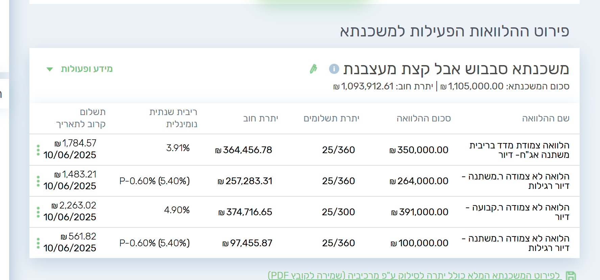The width and height of the screenshot is (600, 280).
Task: Open three-dot menu for the ₪100,000.00 loan
Action: click(x=38, y=243)
